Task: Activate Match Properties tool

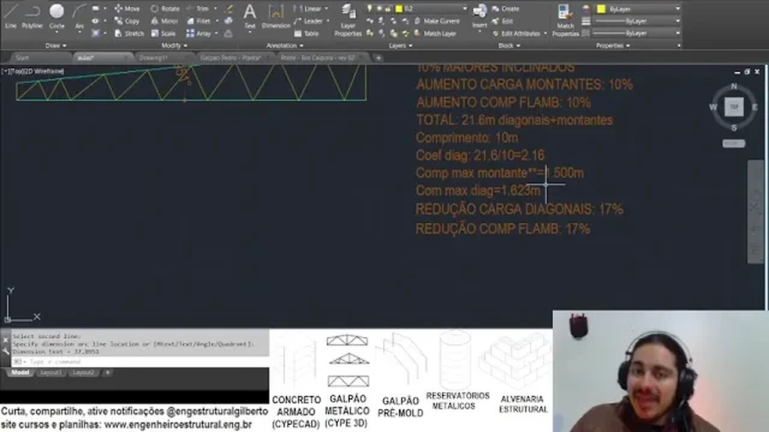Action: click(565, 20)
